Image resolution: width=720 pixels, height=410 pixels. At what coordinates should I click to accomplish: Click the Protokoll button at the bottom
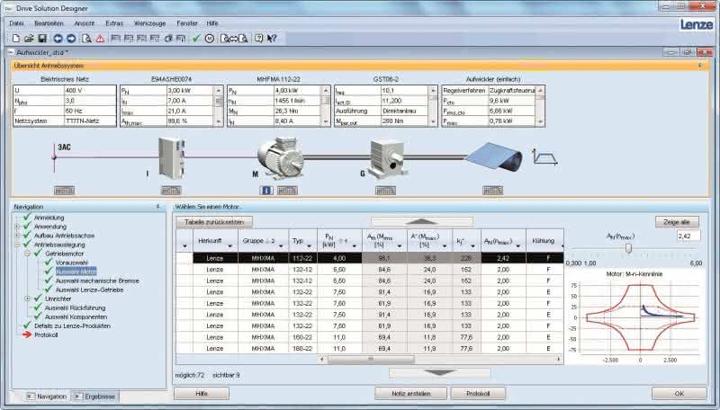(x=478, y=394)
